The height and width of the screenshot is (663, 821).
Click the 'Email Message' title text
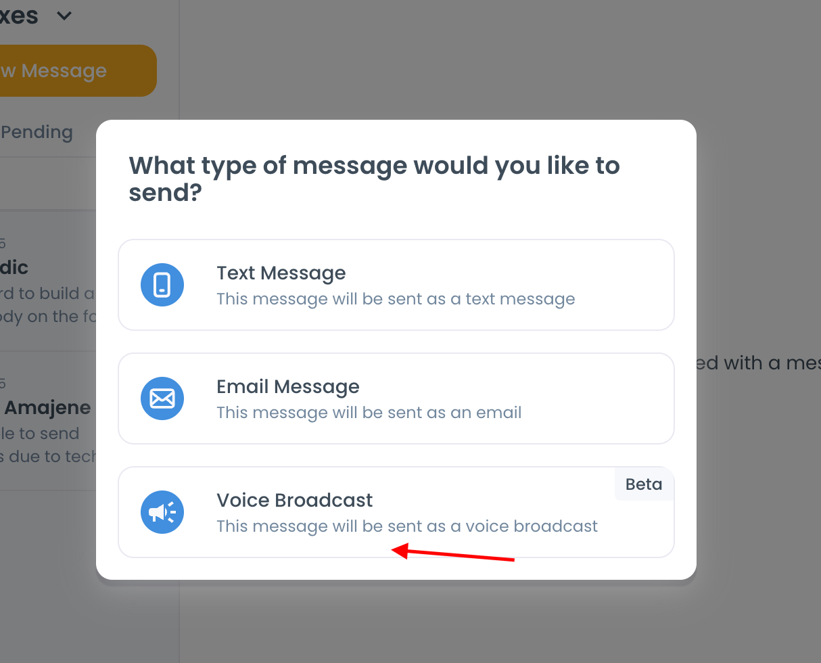click(x=288, y=386)
